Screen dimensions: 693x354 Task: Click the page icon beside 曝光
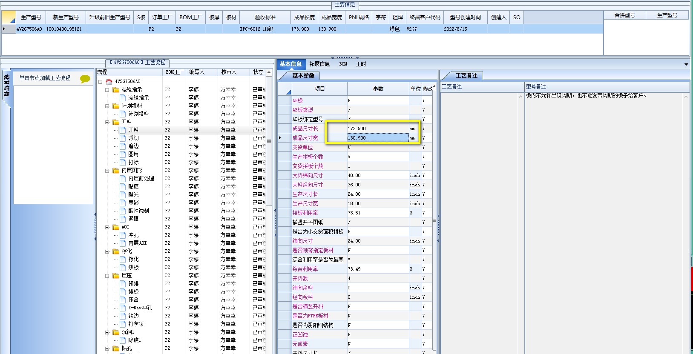point(123,194)
